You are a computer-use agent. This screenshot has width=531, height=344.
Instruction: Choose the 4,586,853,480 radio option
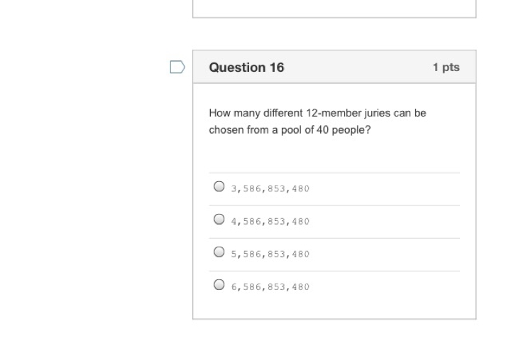(x=219, y=220)
